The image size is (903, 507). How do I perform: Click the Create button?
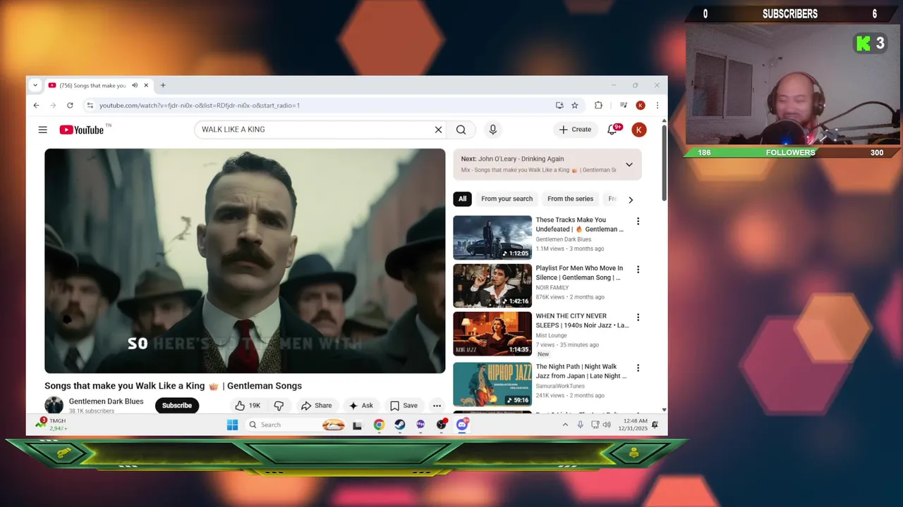pyautogui.click(x=575, y=130)
